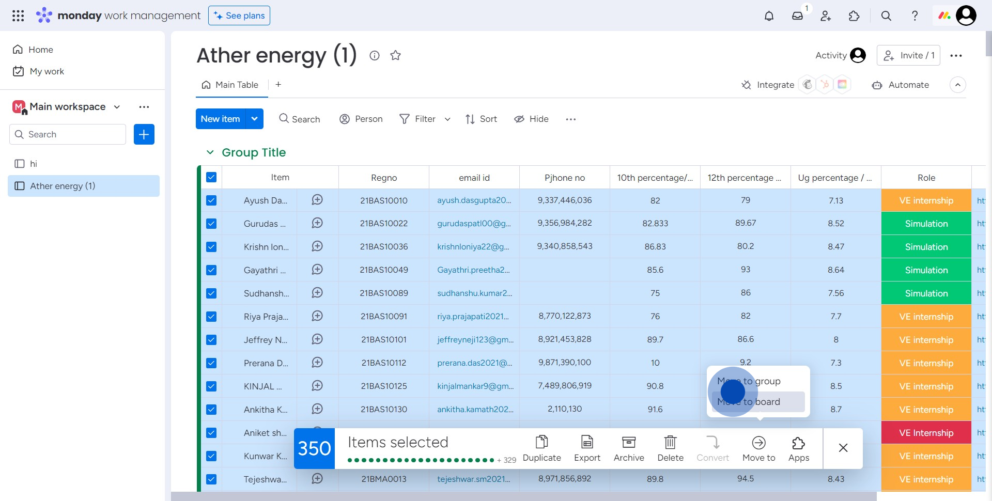Screen dimensions: 992x501
Task: Choose Move to board option
Action: (758, 402)
